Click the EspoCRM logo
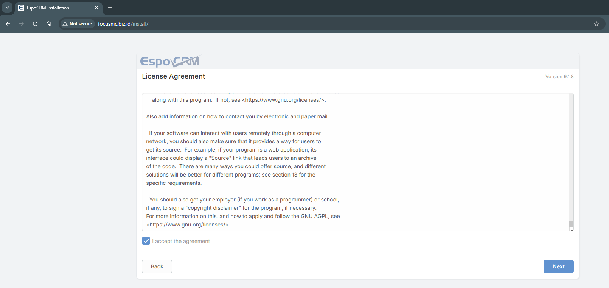The height and width of the screenshot is (288, 609). 171,61
